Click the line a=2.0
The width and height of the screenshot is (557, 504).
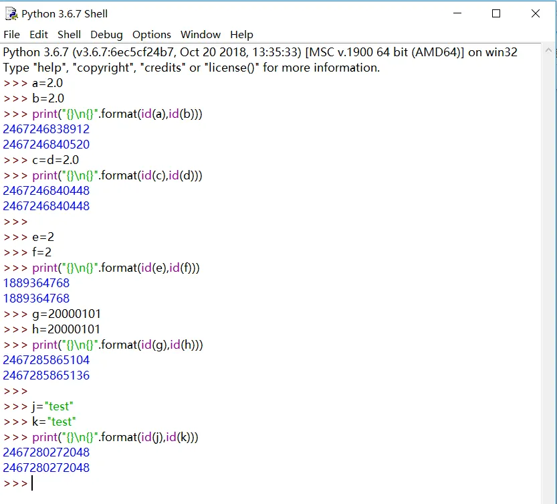pos(47,83)
